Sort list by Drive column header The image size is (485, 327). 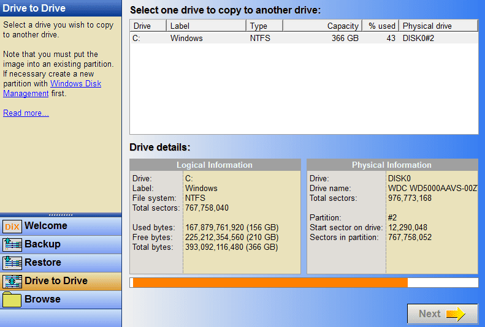point(148,26)
